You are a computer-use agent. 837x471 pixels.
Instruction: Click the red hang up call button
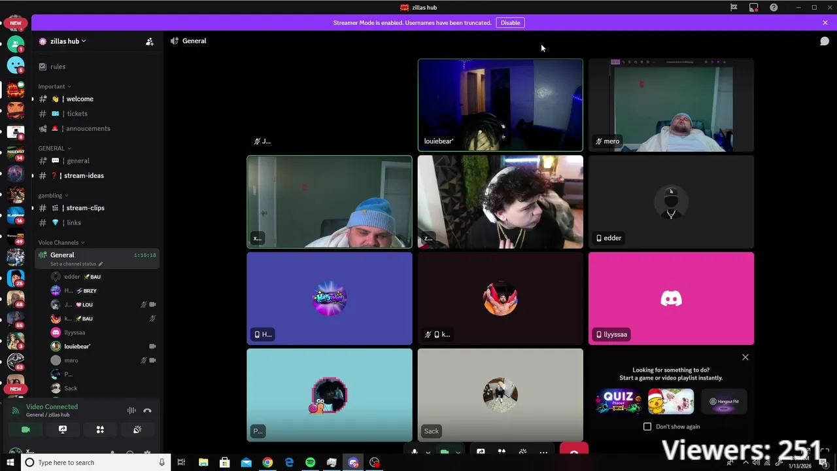574,449
